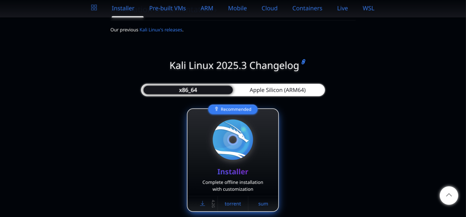466x217 pixels.
Task: Click the download arrow on the Installer card
Action: tap(202, 204)
